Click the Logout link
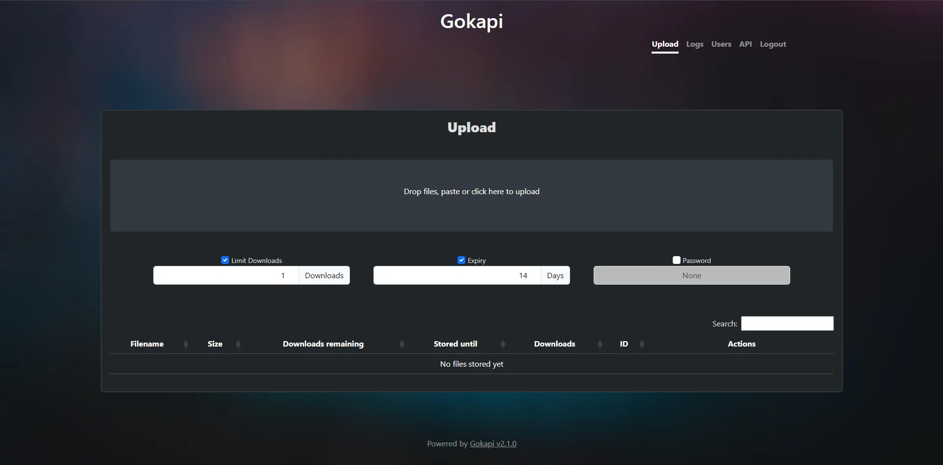Viewport: 943px width, 465px height. click(x=772, y=44)
